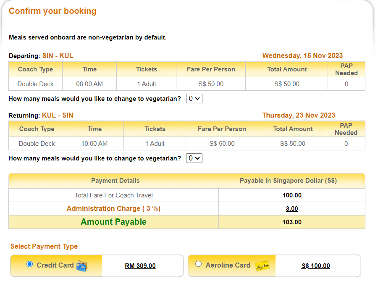This screenshot has width=378, height=289.
Task: Click the Aeroline Card label
Action: point(228,265)
